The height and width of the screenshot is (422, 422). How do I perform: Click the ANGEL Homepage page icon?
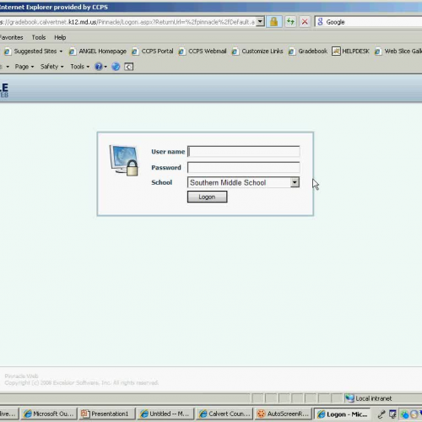point(73,51)
